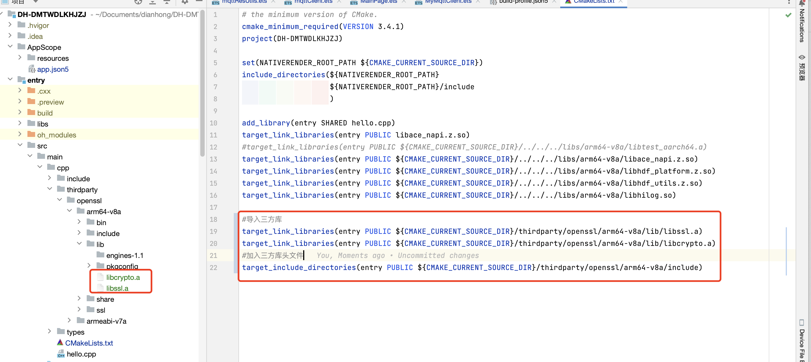Switch to the MainPage.ets tab

(x=378, y=2)
